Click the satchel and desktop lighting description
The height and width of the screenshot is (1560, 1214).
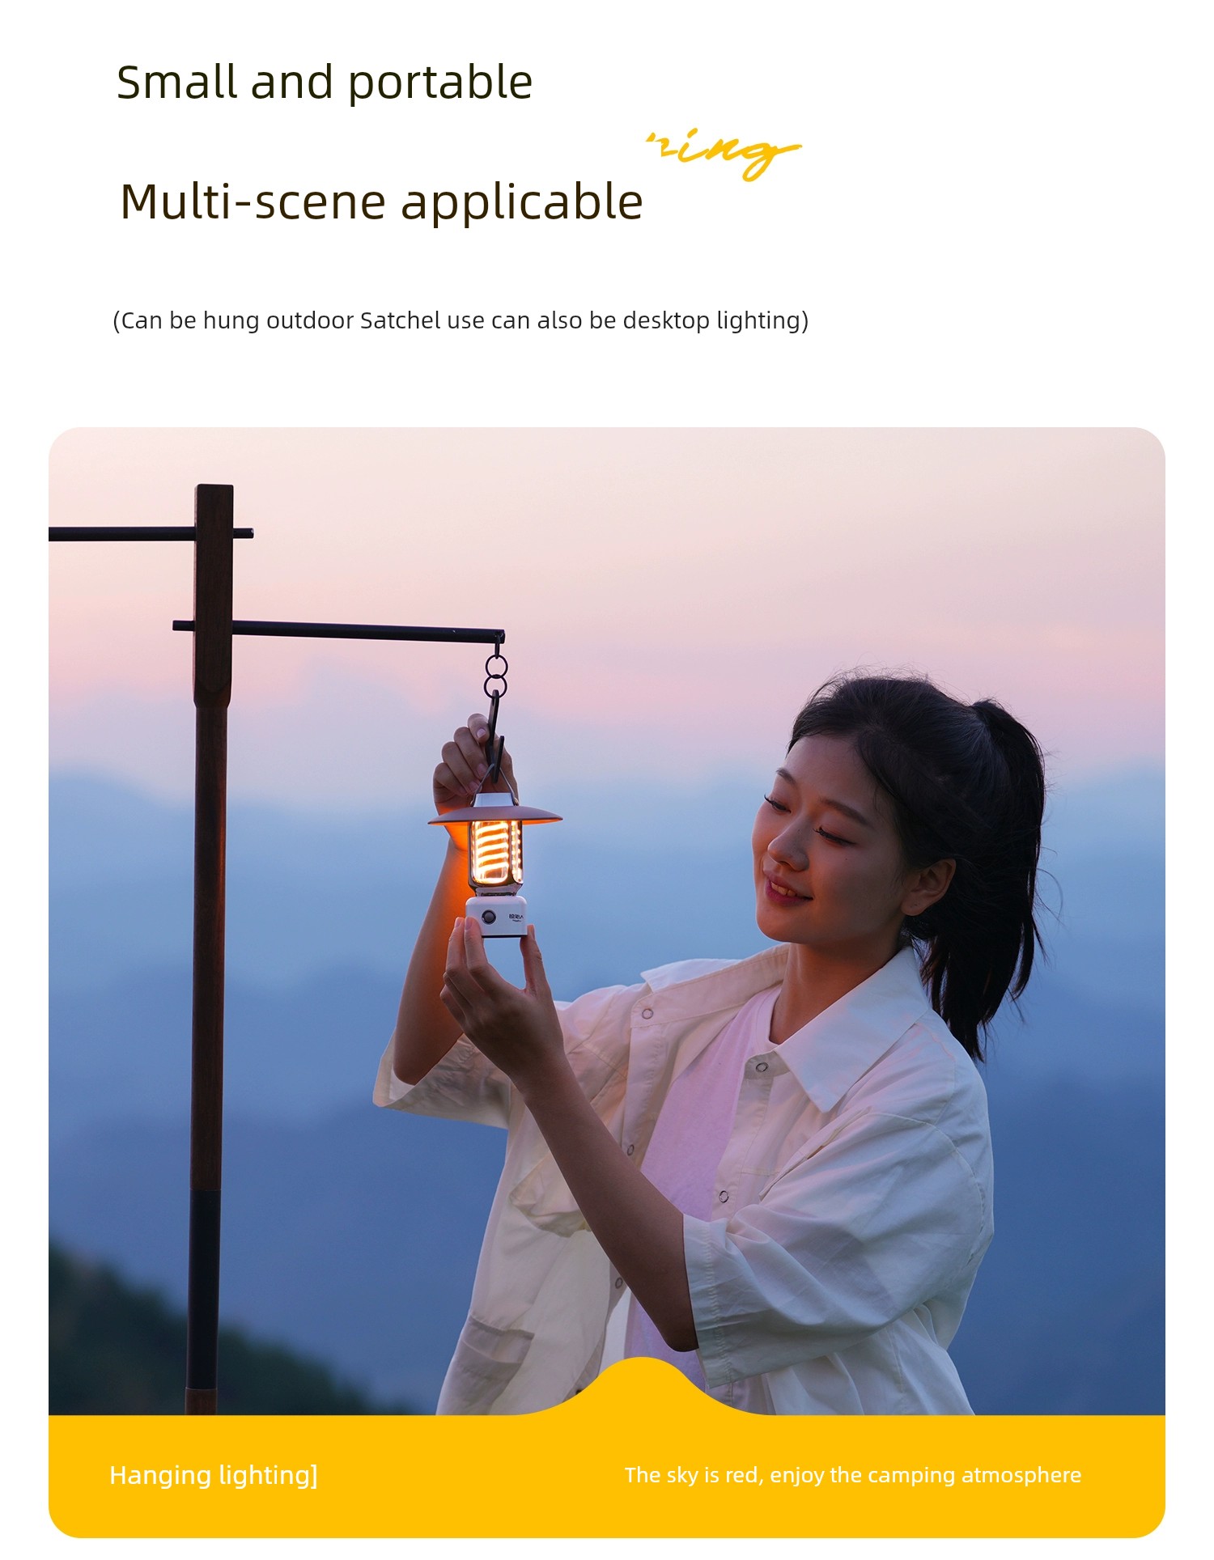(461, 320)
